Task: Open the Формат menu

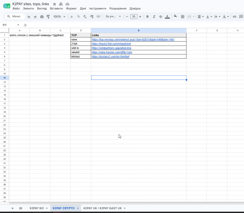Action: tap(71, 9)
